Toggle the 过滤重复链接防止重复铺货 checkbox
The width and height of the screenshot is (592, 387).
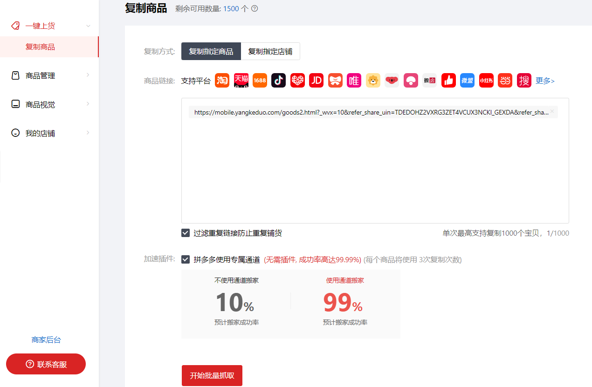[x=186, y=233]
